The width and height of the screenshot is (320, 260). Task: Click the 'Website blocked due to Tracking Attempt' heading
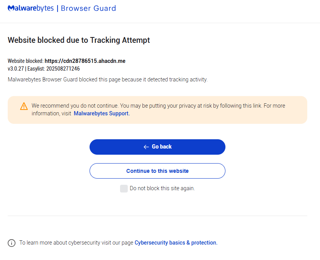pyautogui.click(x=79, y=40)
